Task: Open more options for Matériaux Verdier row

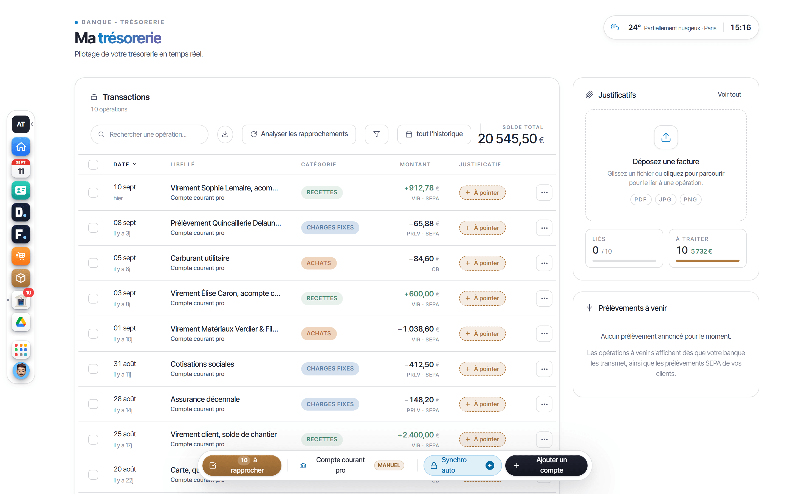Action: [544, 333]
